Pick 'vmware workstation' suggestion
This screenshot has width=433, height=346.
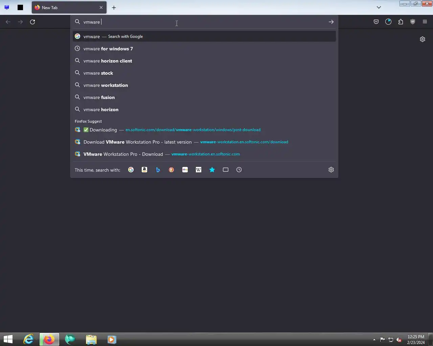point(204,85)
